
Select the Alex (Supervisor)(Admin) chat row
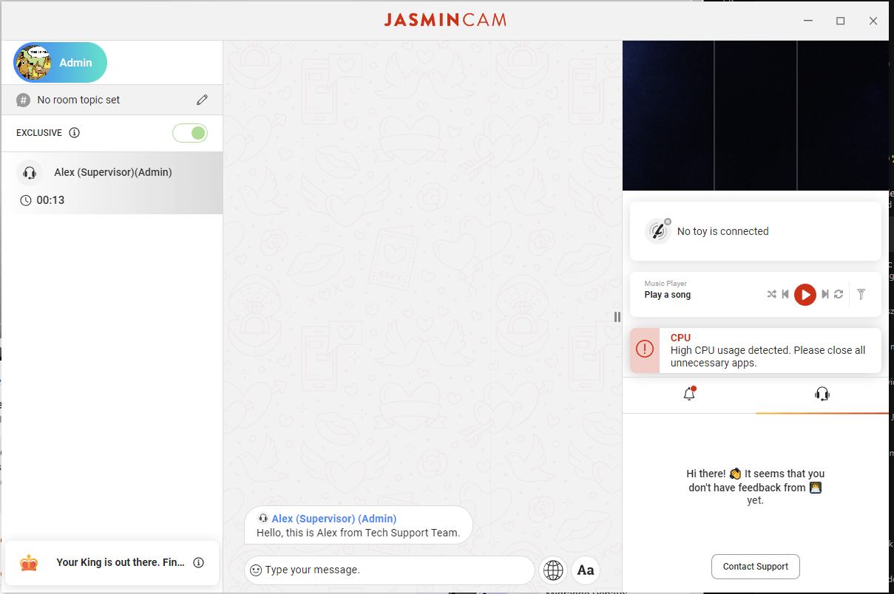click(112, 183)
